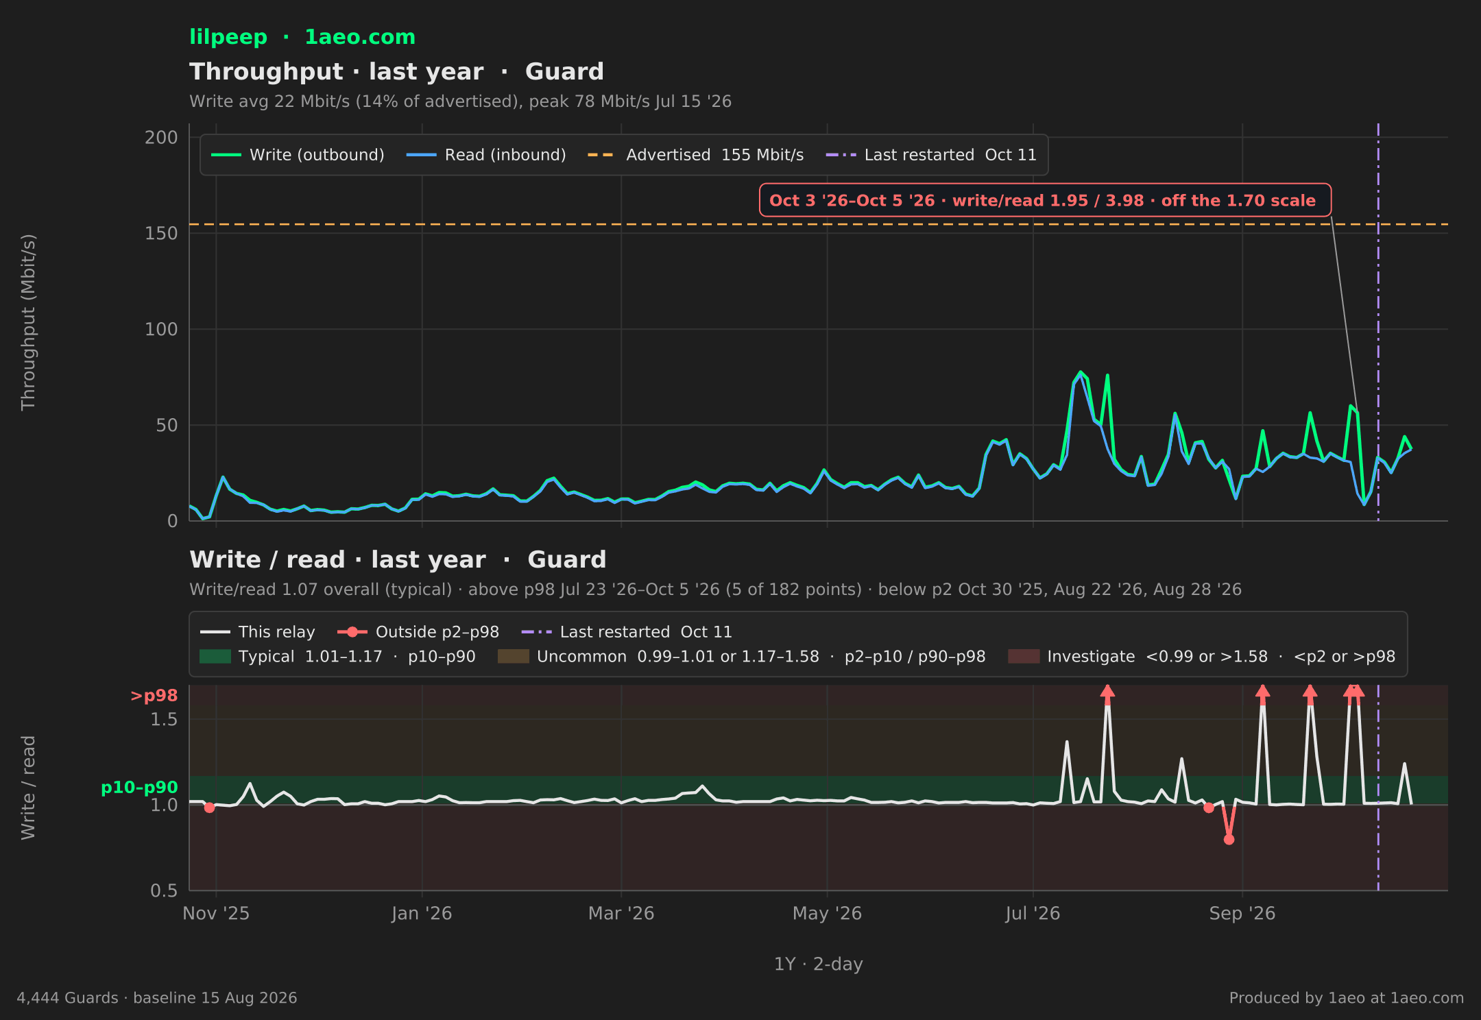Click the Write (outbound) legend entry

(x=298, y=155)
